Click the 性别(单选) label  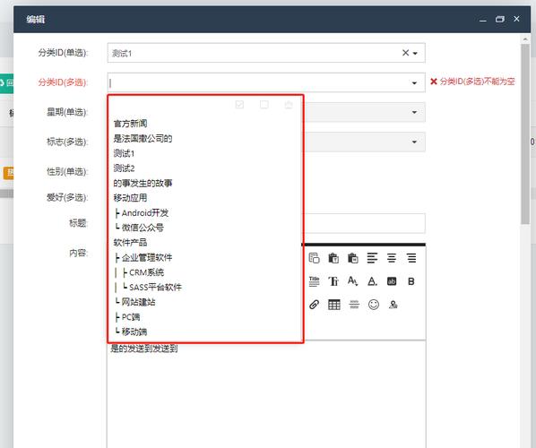click(67, 171)
